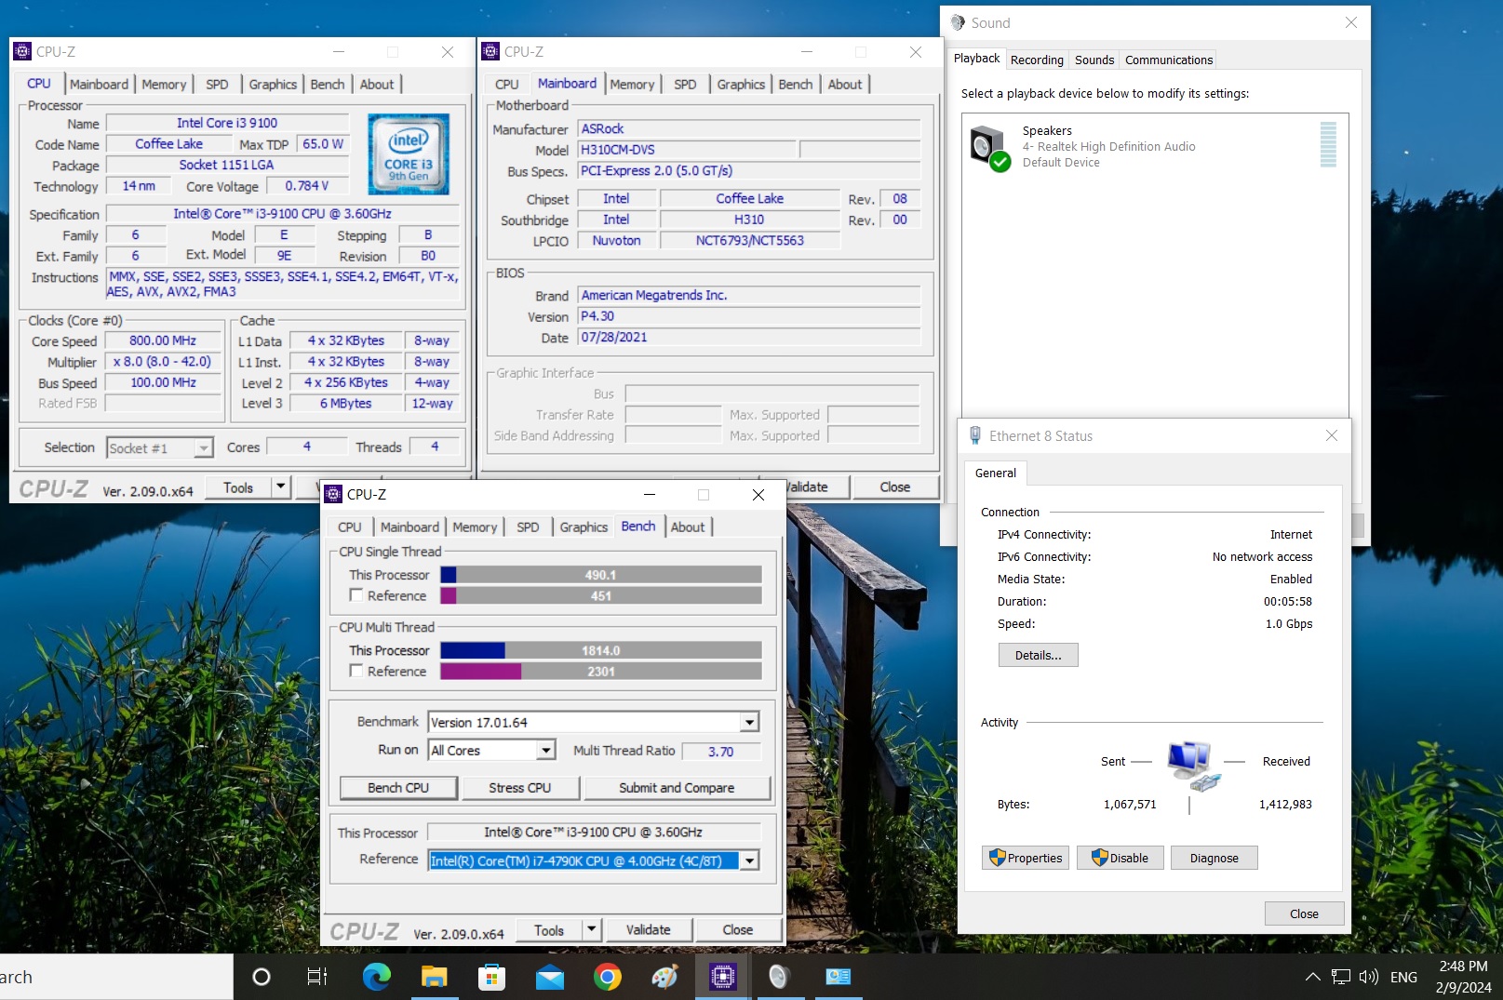The height and width of the screenshot is (1000, 1503).
Task: Launch Google Chrome from the taskbar
Action: 607,977
